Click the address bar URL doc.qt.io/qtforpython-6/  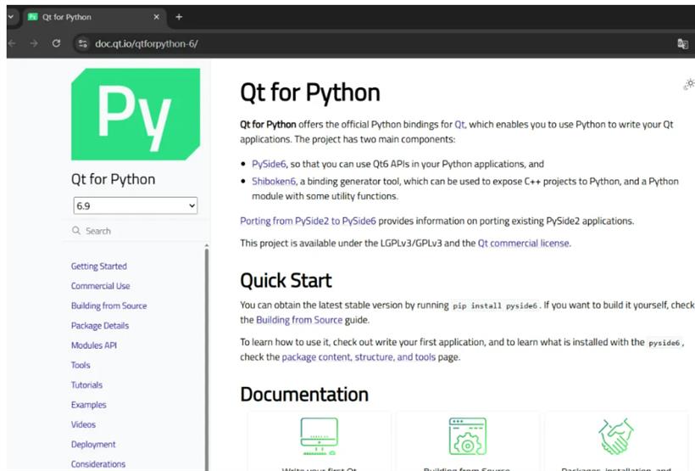click(147, 43)
